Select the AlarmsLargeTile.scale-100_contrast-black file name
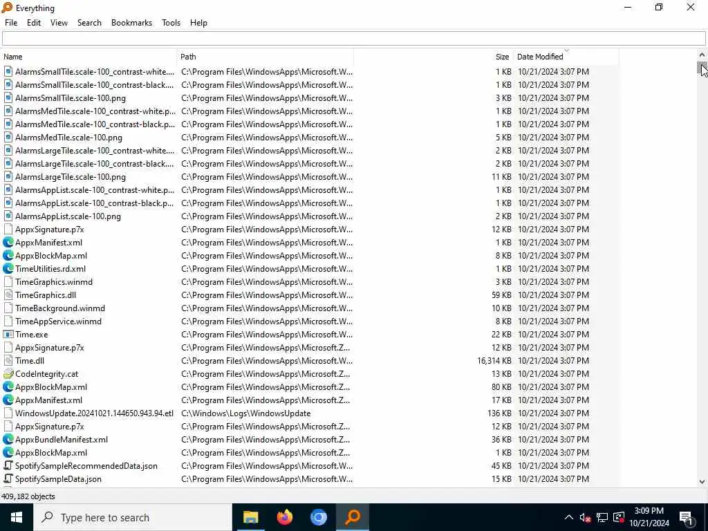 point(94,163)
